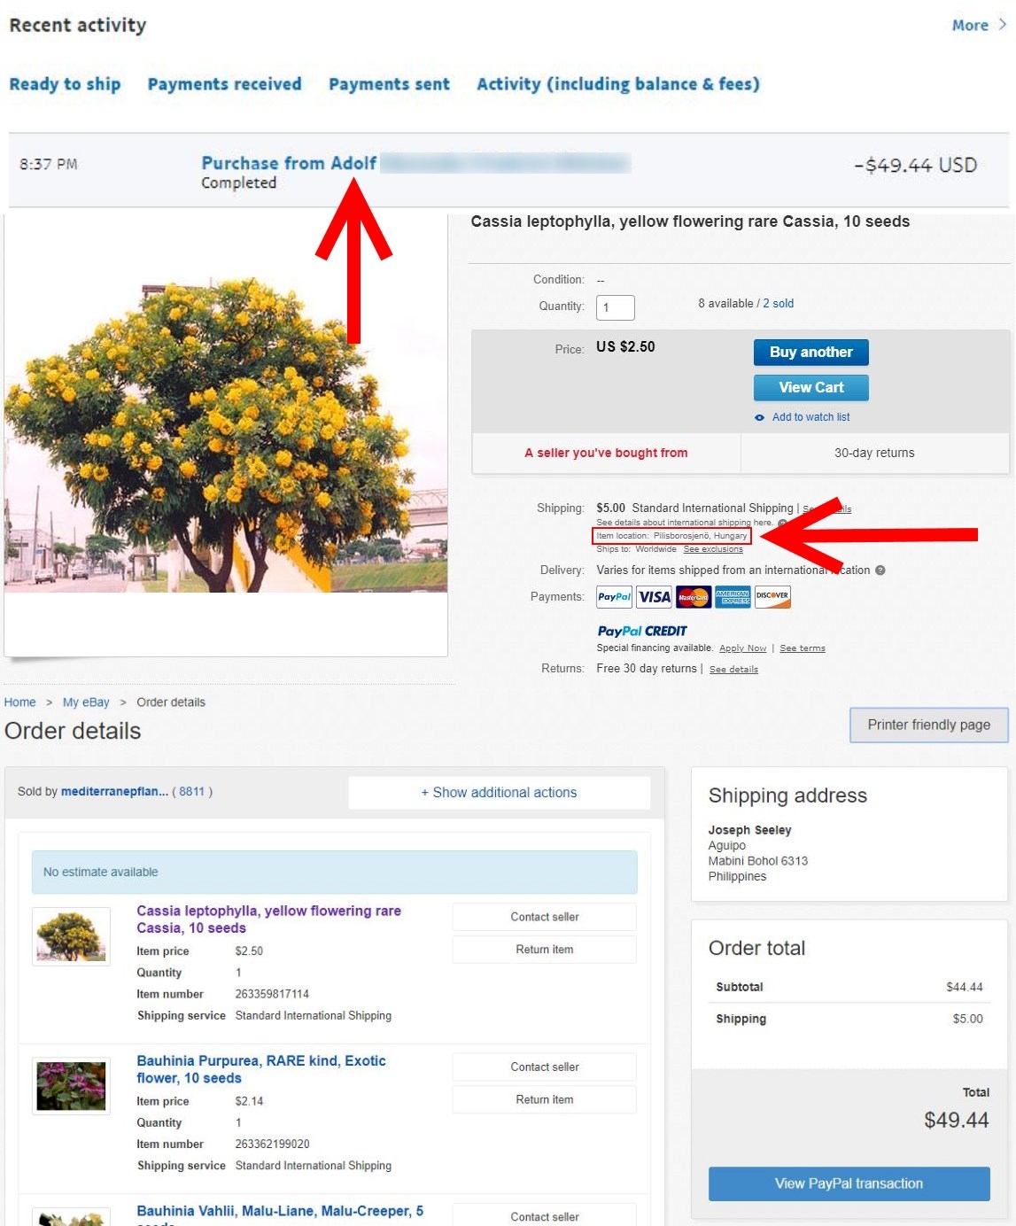This screenshot has height=1226, width=1016.
Task: Click Contact seller for Bauhinia Purpurea
Action: pyautogui.click(x=545, y=1067)
